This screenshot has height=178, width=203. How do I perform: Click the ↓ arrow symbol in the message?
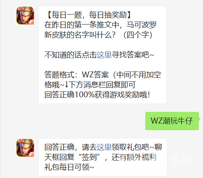point(66,85)
